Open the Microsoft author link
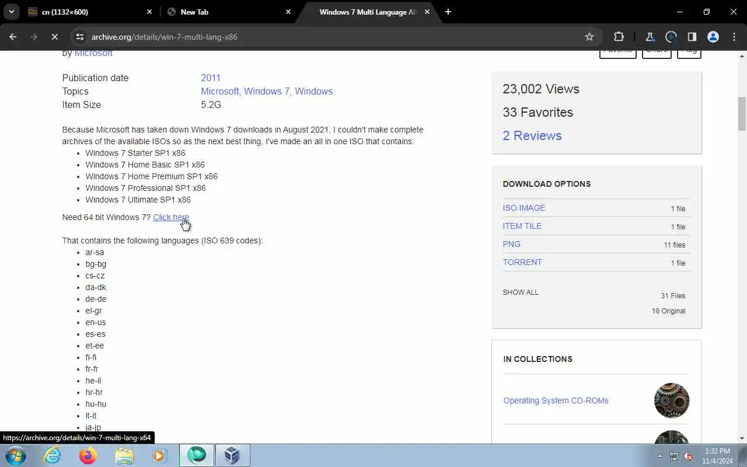 click(93, 53)
